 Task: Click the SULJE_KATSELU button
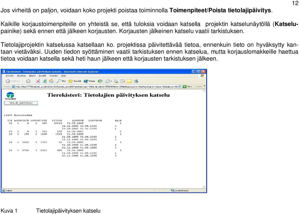[21, 103]
